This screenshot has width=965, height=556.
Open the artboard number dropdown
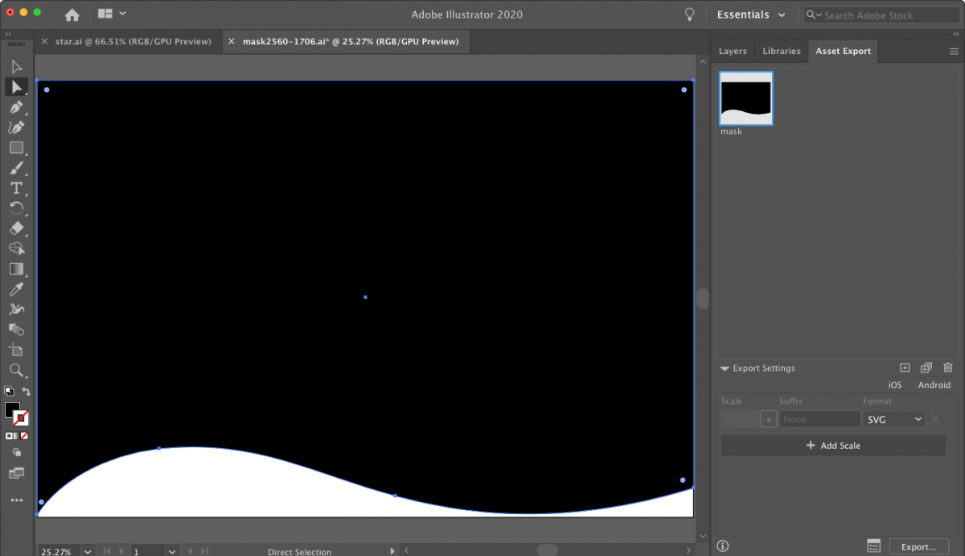click(171, 551)
